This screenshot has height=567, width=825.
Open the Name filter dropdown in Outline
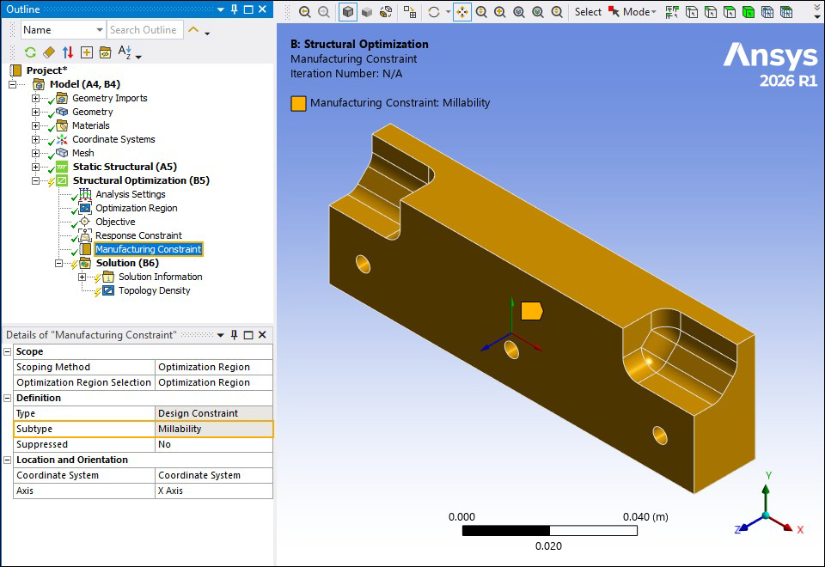coord(100,30)
